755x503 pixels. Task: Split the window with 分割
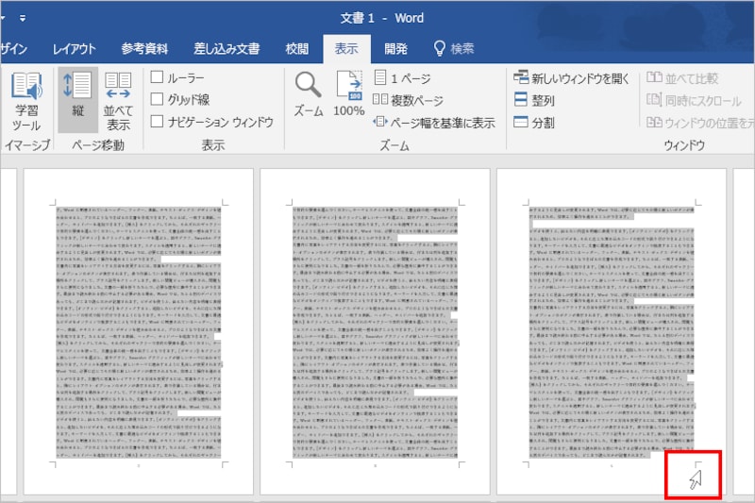point(533,123)
